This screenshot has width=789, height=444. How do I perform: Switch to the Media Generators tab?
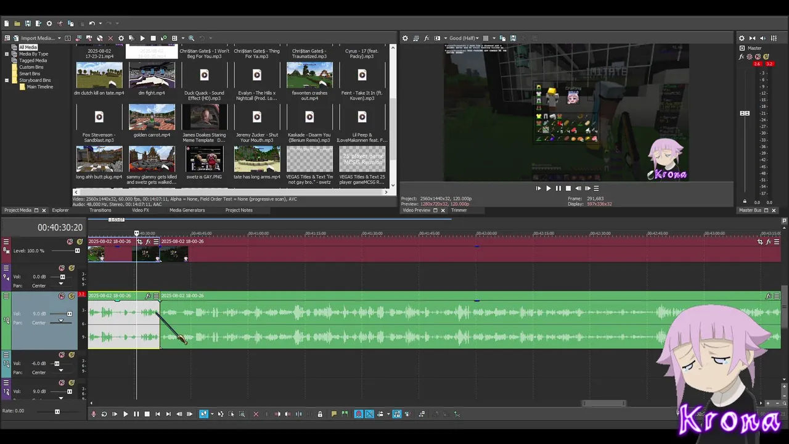(187, 210)
